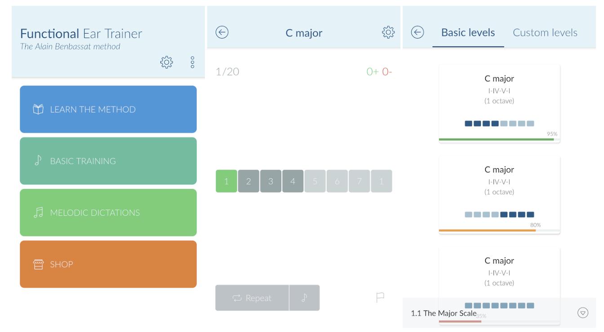Viewport: 604px width, 332px height.
Task: Open settings gear in C major screen
Action: pos(387,32)
